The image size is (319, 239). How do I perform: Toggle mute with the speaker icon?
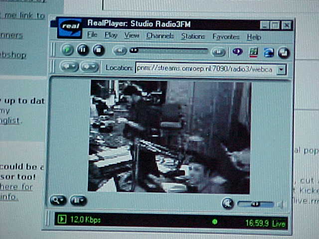point(227,204)
